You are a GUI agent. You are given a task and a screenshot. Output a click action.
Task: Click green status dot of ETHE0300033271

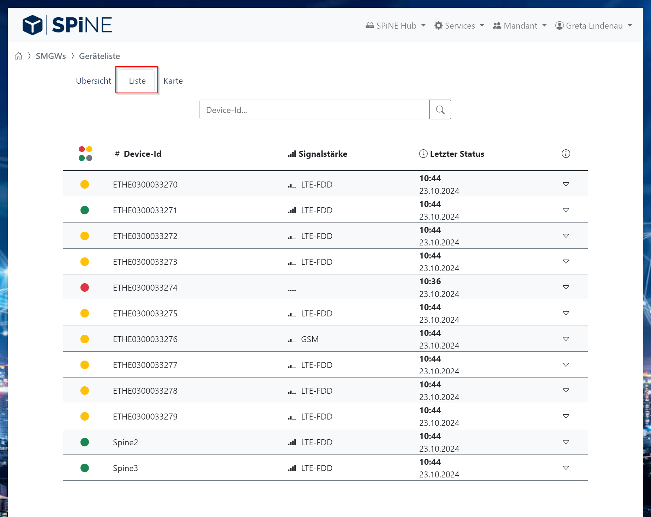point(85,210)
